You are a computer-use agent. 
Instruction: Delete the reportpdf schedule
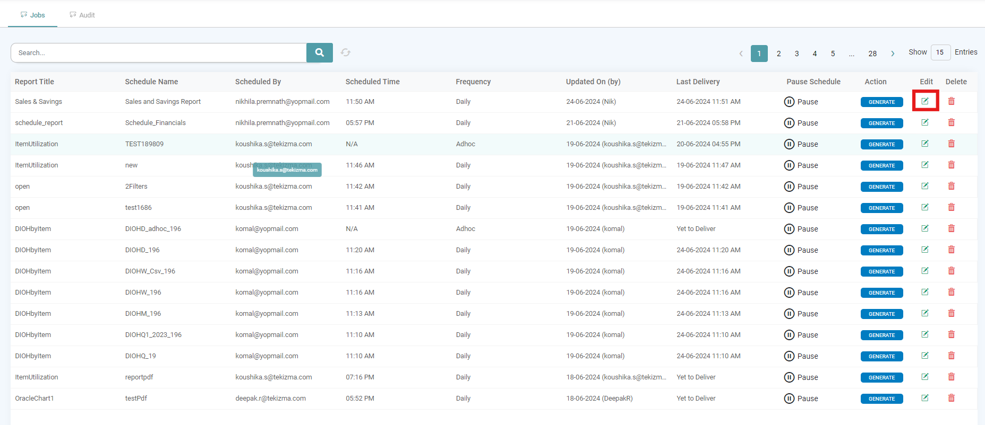click(951, 377)
